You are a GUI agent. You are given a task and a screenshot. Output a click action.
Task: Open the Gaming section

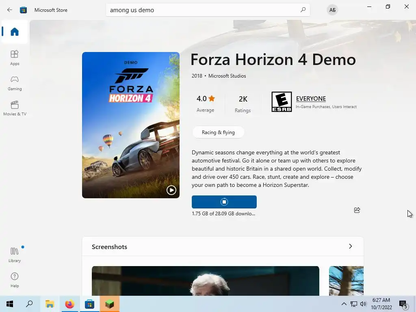point(15,83)
